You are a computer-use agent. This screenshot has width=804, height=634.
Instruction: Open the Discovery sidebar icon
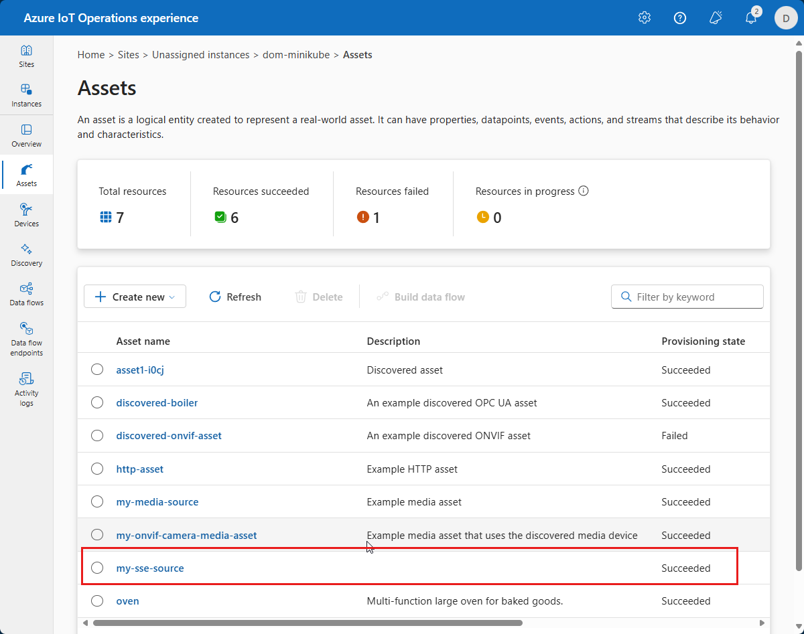(26, 255)
